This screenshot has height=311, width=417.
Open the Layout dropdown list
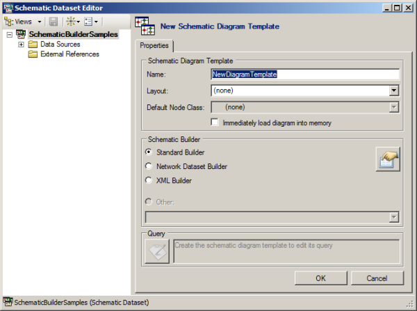(x=393, y=90)
